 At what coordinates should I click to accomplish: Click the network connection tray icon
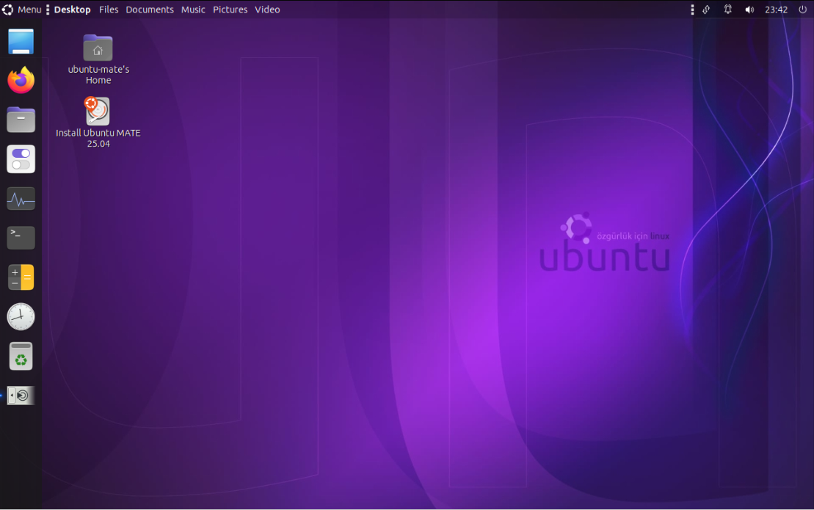pos(706,10)
